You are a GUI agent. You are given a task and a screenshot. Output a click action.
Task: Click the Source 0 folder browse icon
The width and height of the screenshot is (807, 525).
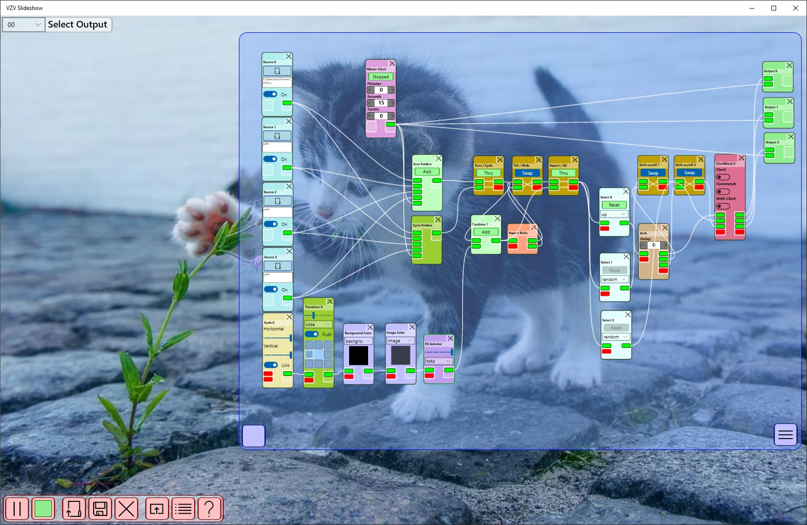tap(277, 71)
